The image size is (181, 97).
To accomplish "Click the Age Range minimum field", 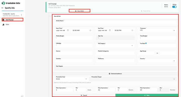I will click(x=146, y=53).
